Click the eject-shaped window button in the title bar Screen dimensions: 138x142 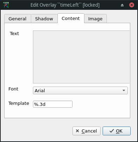122,5
